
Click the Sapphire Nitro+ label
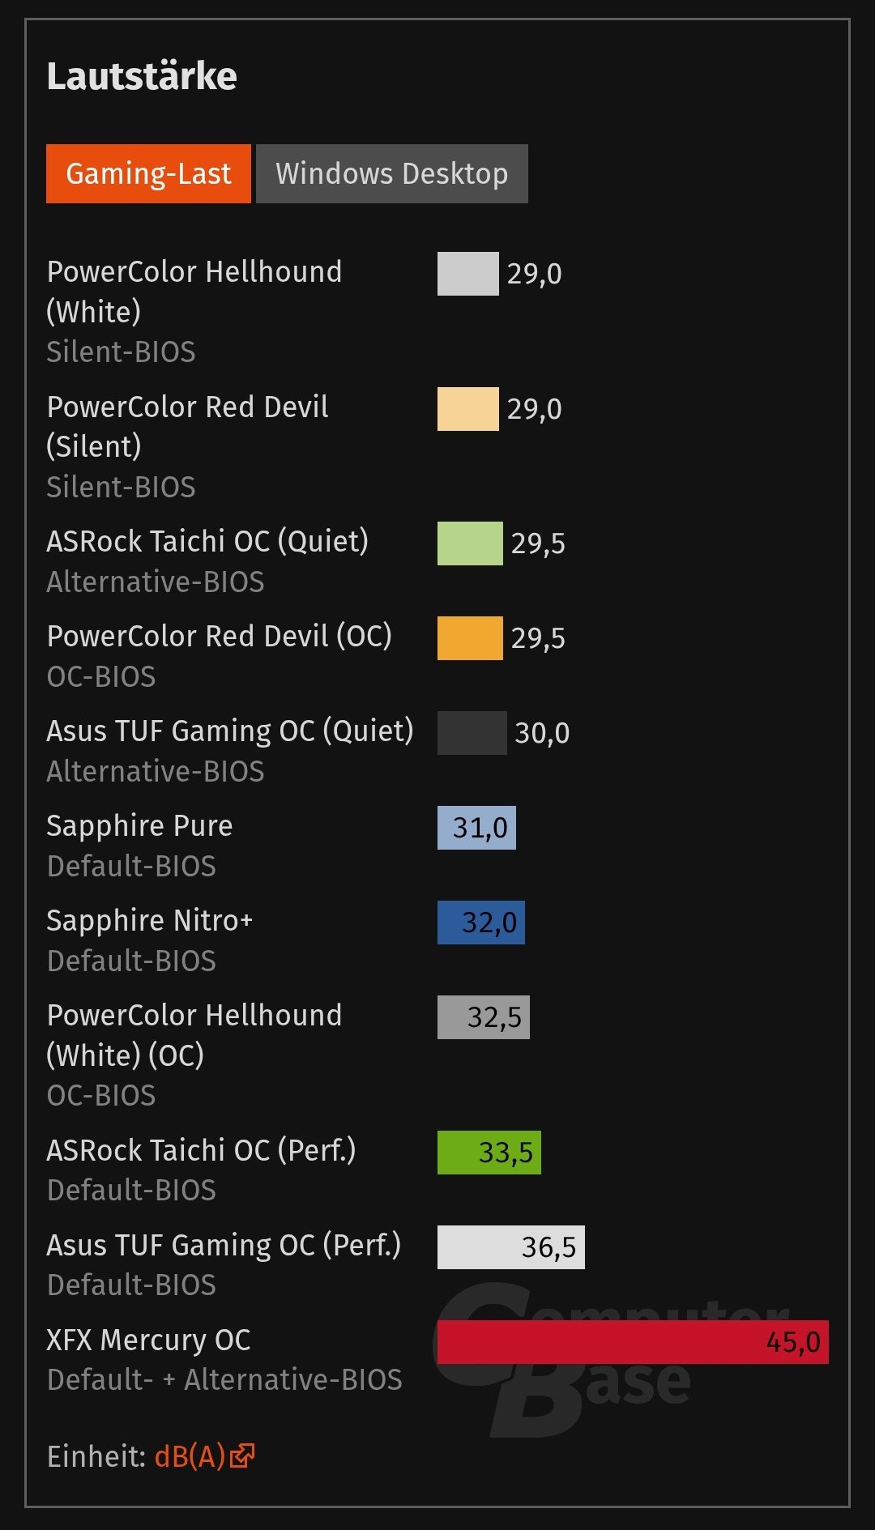click(x=150, y=921)
